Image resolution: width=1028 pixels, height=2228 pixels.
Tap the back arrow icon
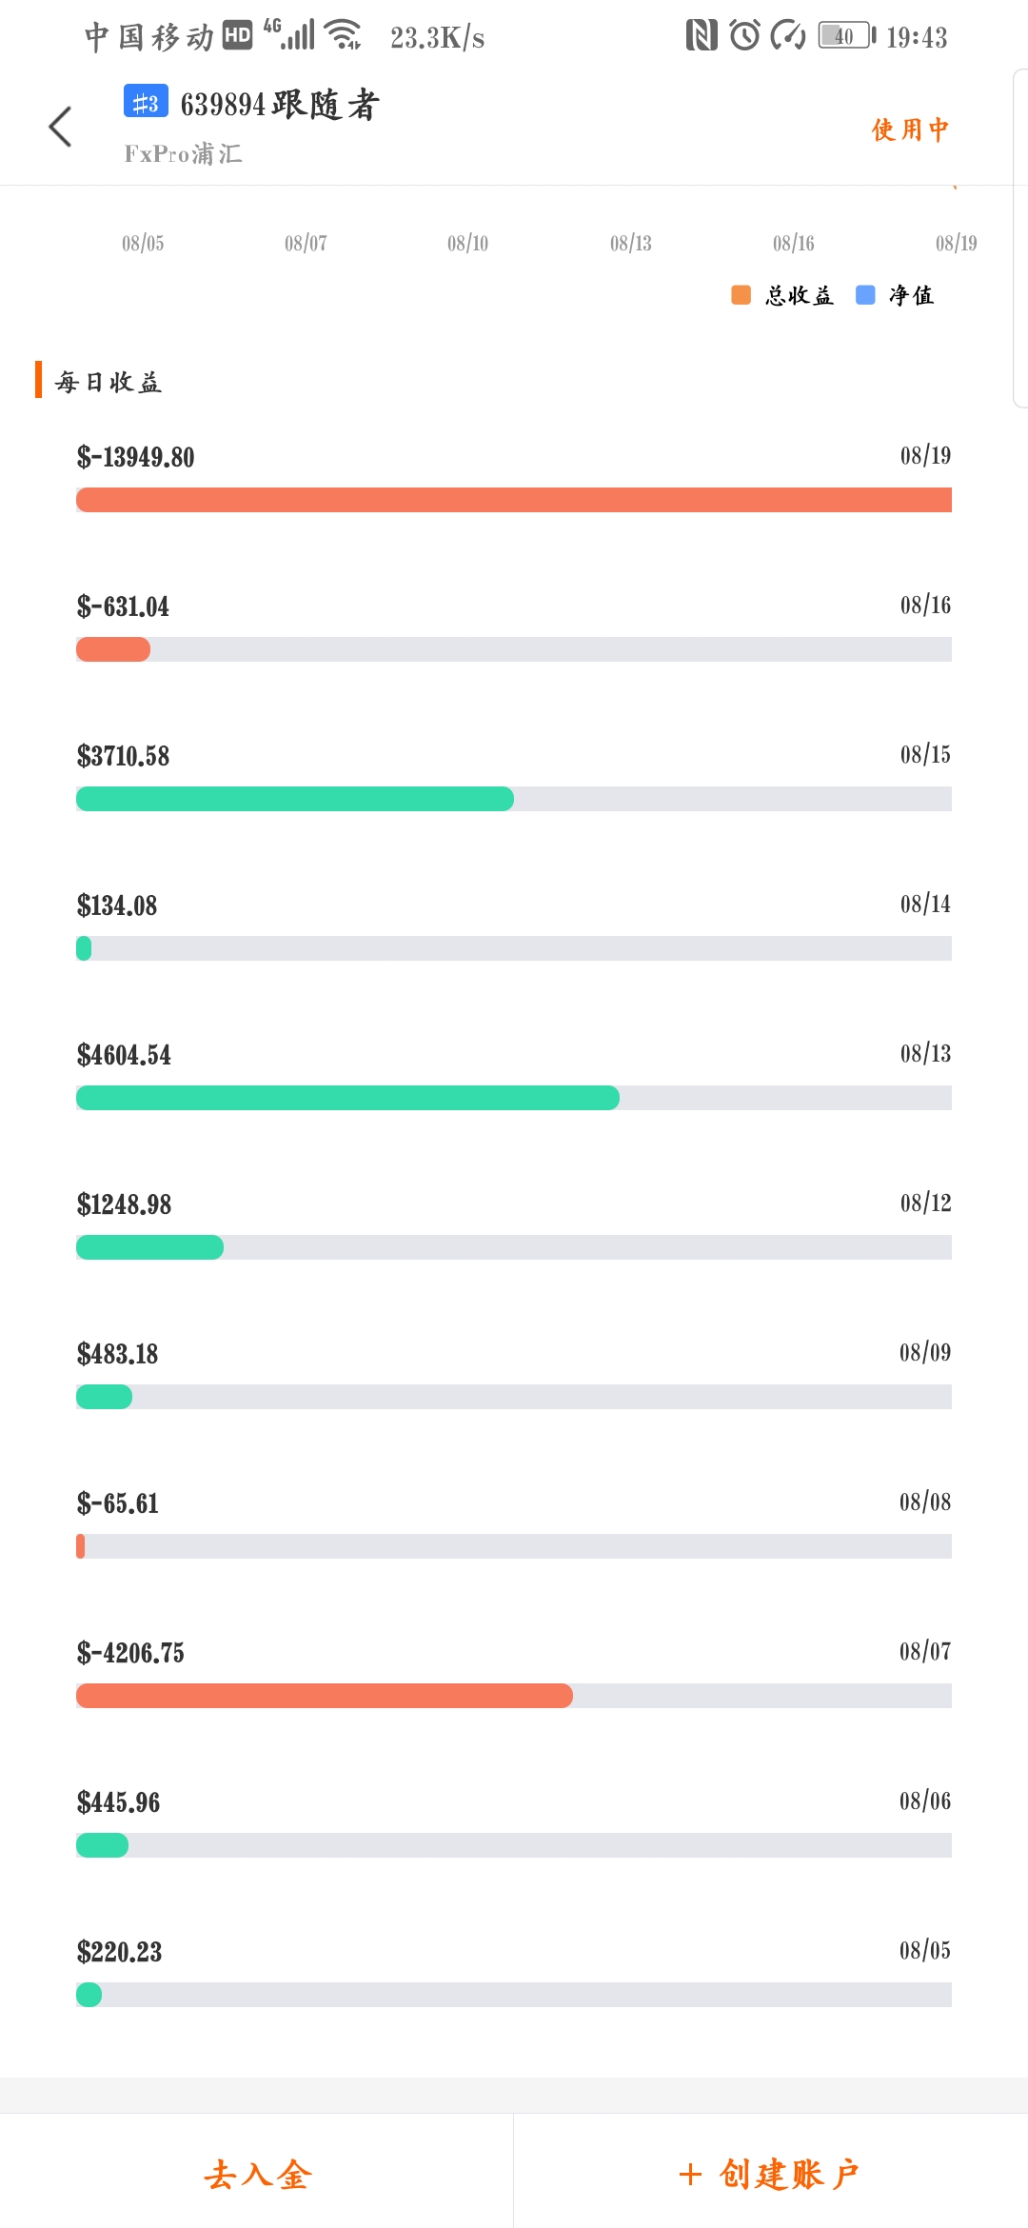click(x=60, y=127)
